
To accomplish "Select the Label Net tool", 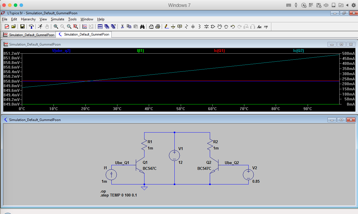I will (180, 27).
